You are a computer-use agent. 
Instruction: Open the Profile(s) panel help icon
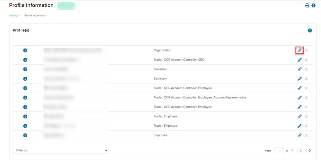[310, 30]
